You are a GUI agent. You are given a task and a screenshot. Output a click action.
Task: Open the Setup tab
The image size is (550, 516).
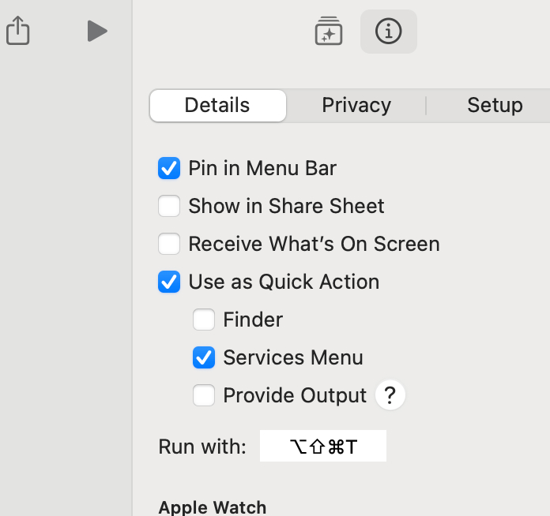click(495, 106)
